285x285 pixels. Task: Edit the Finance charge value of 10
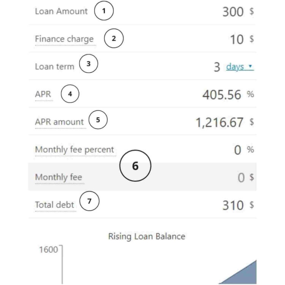(236, 39)
